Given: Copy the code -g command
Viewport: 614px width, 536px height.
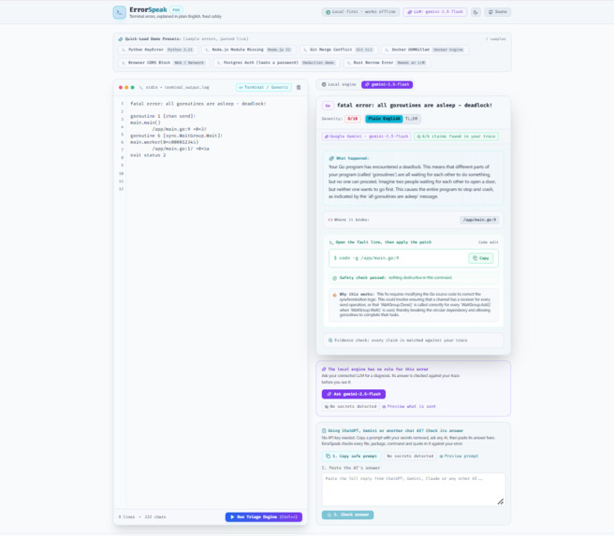Looking at the screenshot, I should point(481,258).
